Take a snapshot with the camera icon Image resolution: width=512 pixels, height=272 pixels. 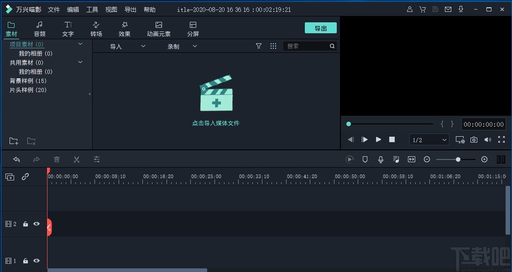474,140
